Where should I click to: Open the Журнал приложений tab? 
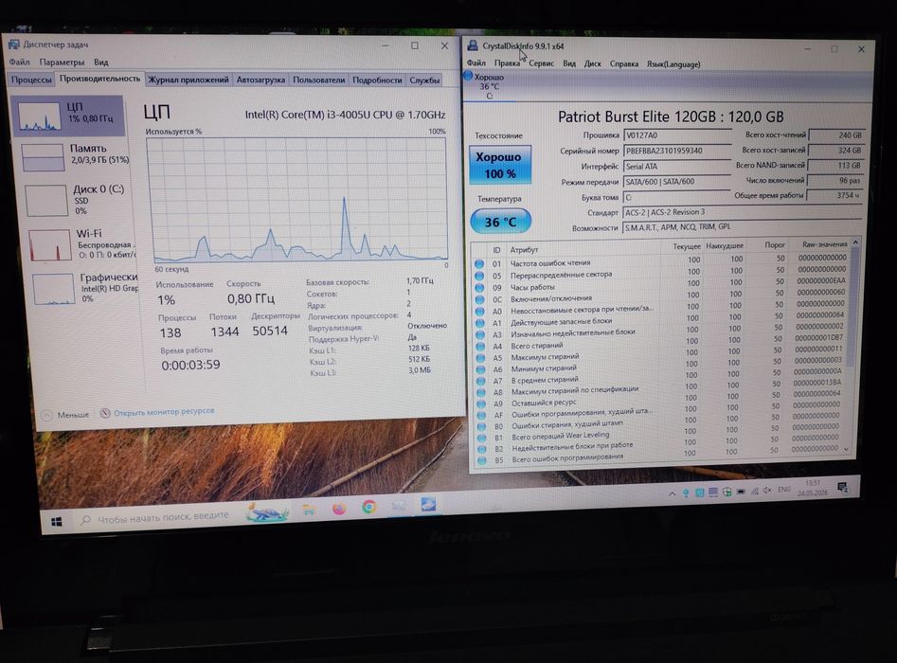188,81
